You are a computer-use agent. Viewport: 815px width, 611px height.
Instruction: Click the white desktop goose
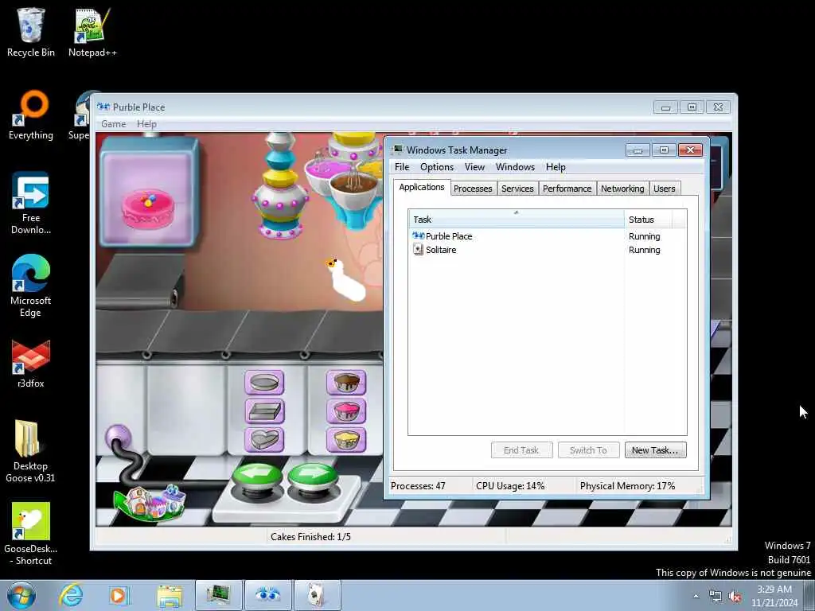coord(345,279)
